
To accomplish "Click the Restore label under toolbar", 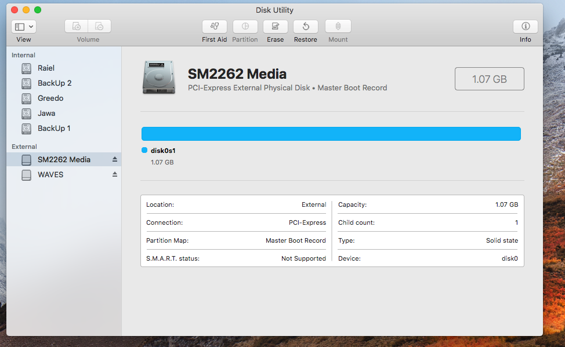I will [306, 39].
